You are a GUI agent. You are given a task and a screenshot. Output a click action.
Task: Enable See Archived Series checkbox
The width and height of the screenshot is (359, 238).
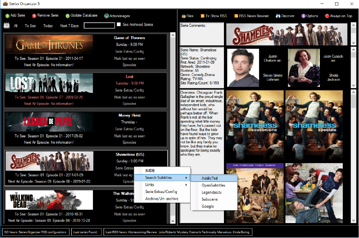[118, 24]
